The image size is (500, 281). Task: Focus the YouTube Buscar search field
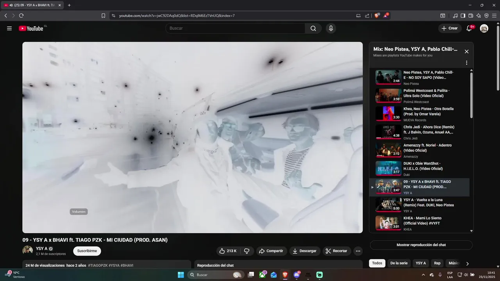[x=235, y=28]
